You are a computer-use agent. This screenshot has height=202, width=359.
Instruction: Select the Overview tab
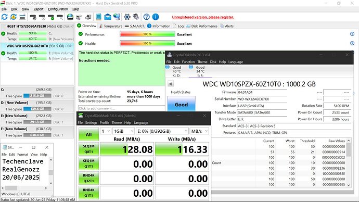click(87, 26)
